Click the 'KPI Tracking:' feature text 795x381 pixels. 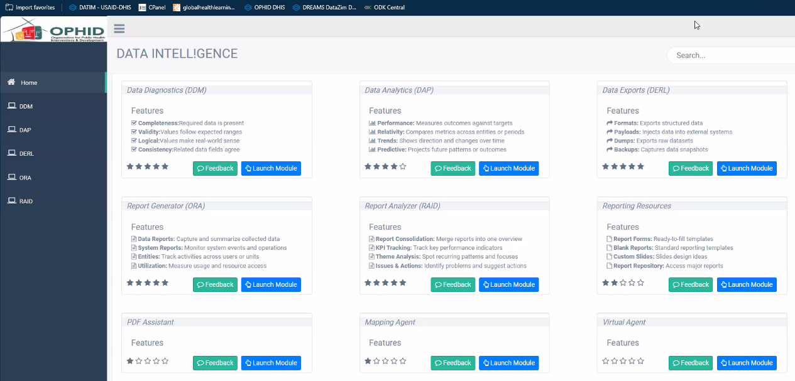393,248
